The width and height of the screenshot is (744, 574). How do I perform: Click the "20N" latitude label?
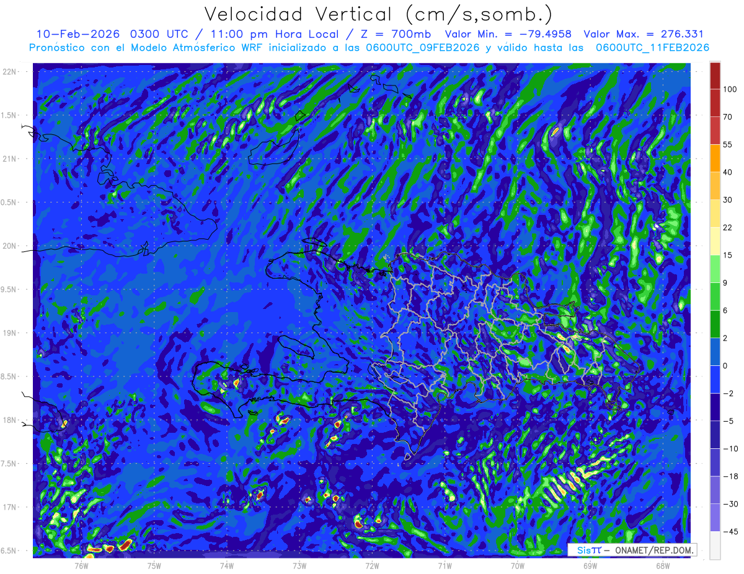click(x=10, y=246)
